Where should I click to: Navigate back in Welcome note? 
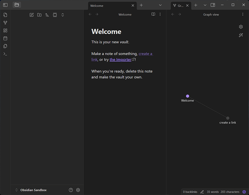(90, 14)
